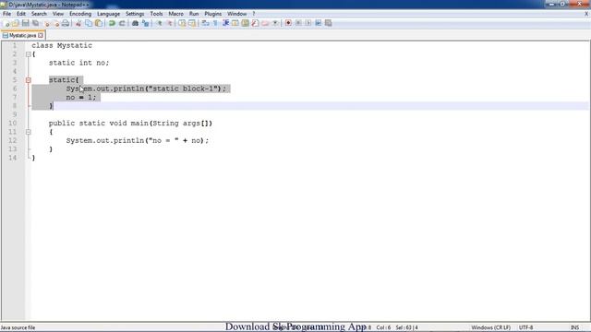
Task: Close the Mystatic.java tab with its red X
Action: pos(41,35)
